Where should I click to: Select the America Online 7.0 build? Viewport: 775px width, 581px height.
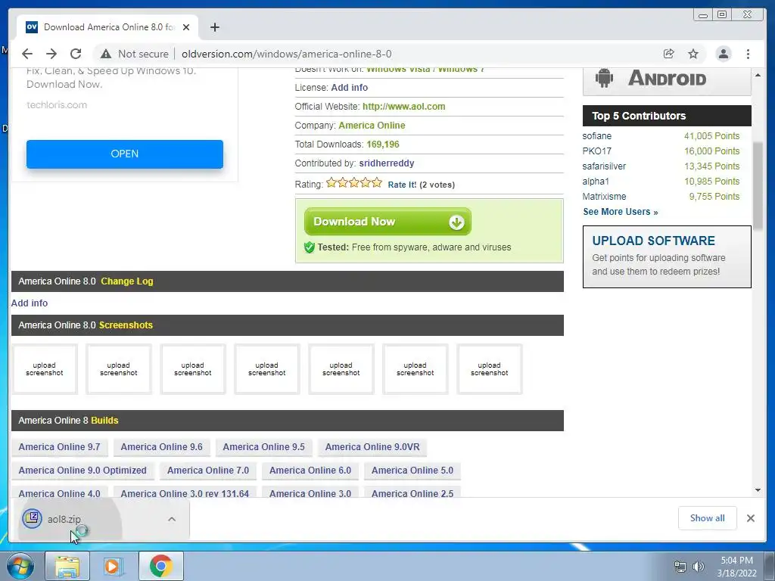click(208, 471)
